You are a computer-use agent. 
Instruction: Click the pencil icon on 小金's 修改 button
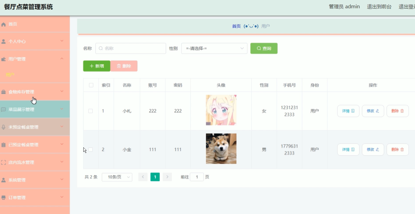[377, 150]
